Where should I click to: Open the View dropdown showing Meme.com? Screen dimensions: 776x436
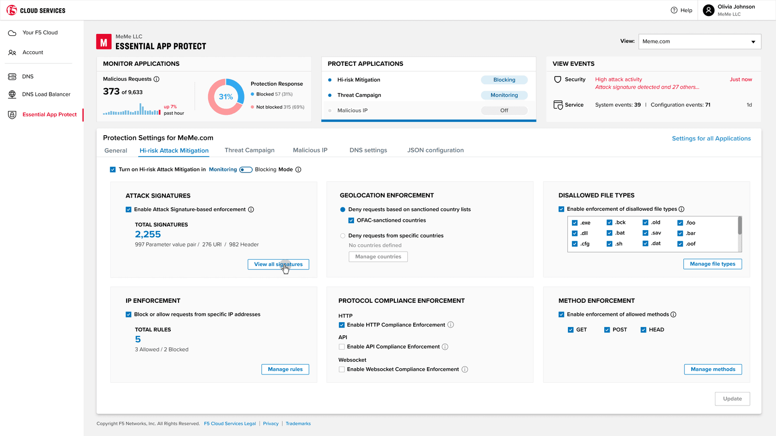(x=699, y=41)
